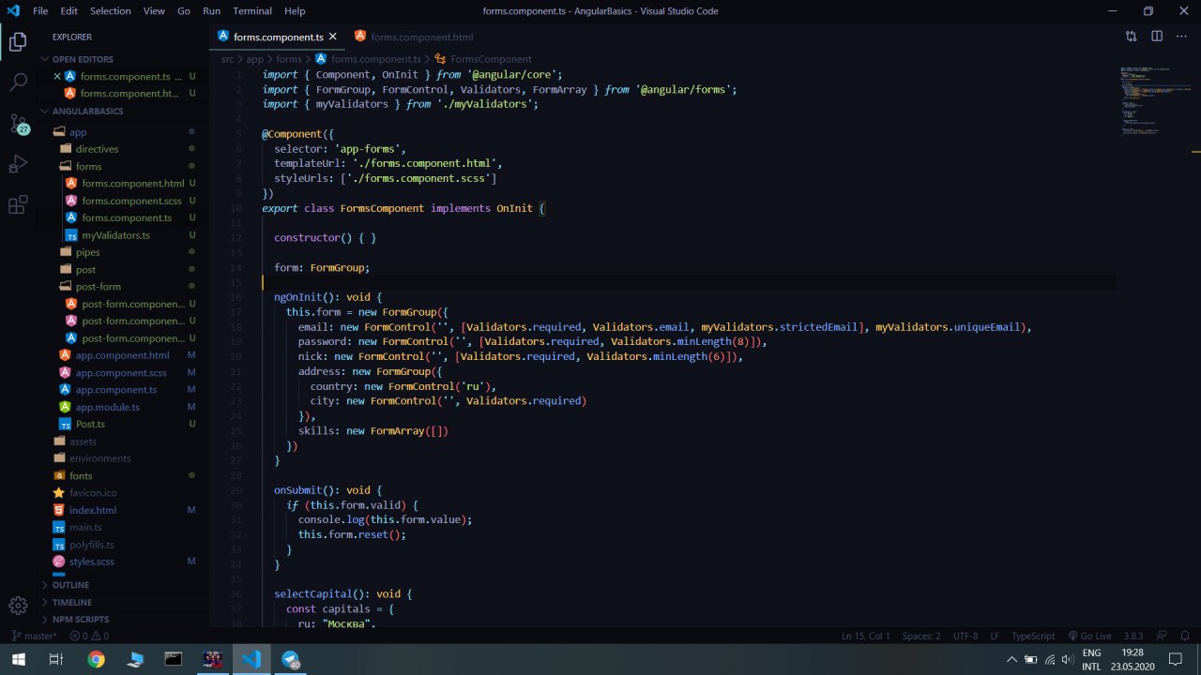1201x675 pixels.
Task: Split the editor to the right
Action: coord(1157,37)
